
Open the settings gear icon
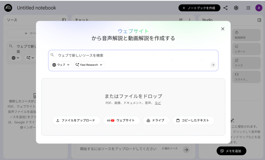point(236,8)
